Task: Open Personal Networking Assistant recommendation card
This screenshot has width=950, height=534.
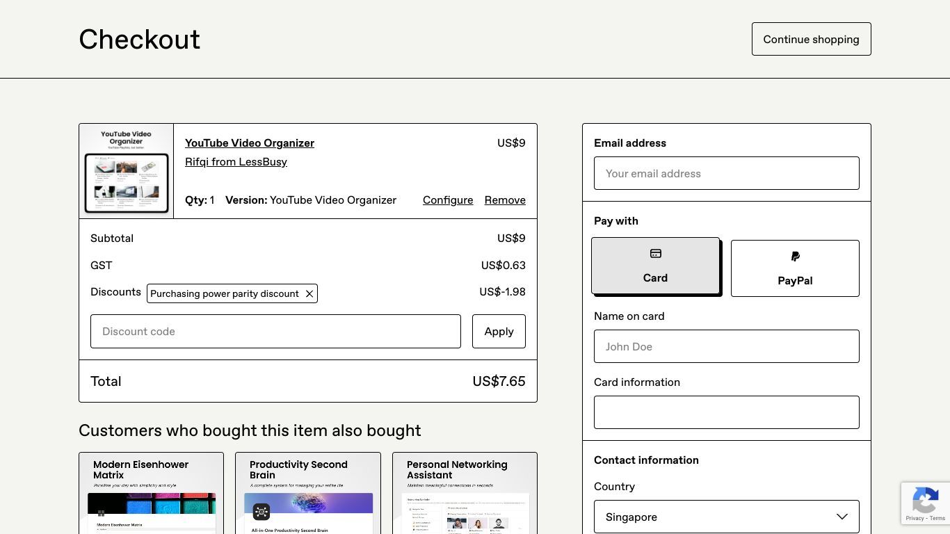Action: [465, 493]
